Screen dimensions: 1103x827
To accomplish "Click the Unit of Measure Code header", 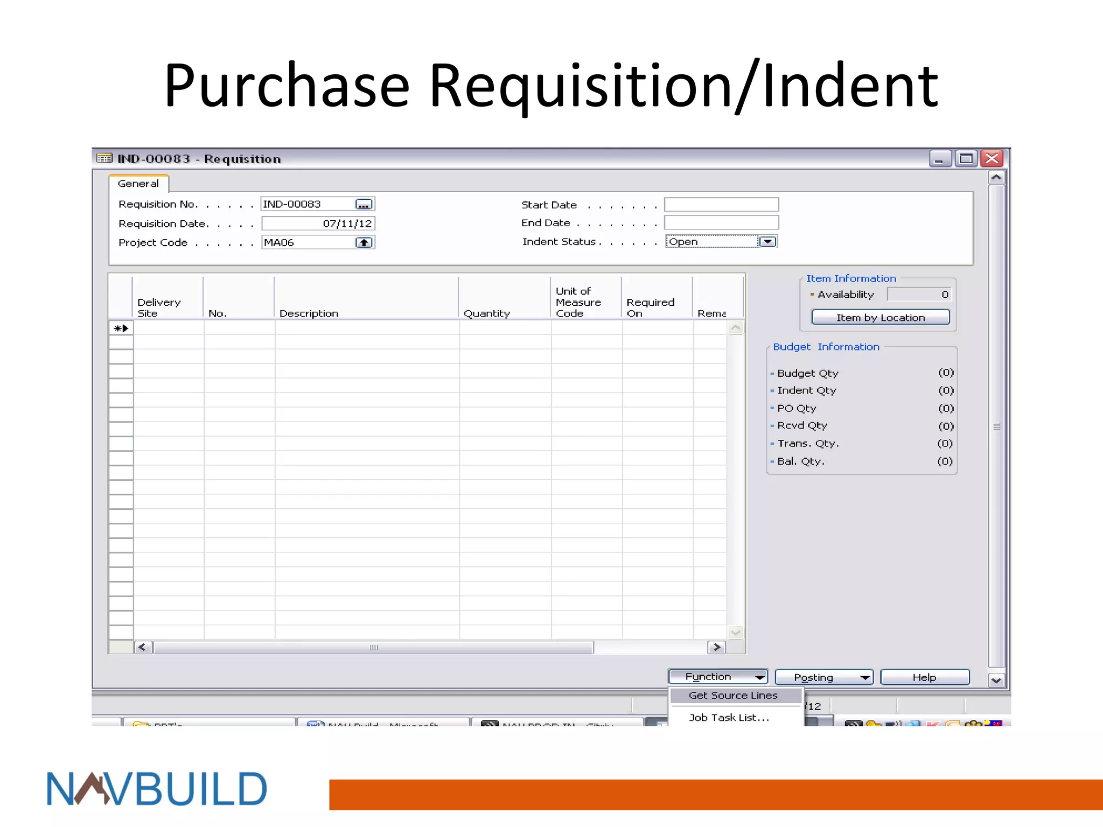I will pos(586,297).
